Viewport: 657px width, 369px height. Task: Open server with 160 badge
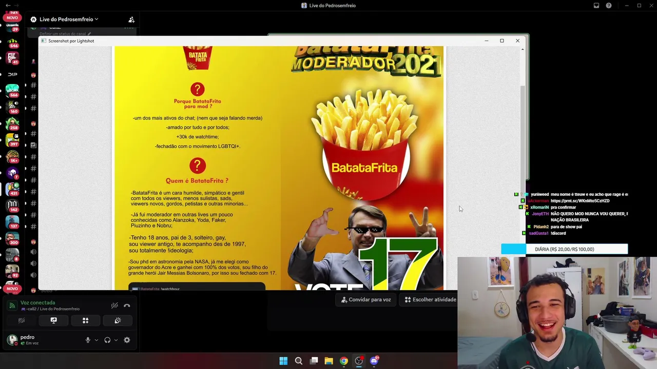click(x=12, y=107)
